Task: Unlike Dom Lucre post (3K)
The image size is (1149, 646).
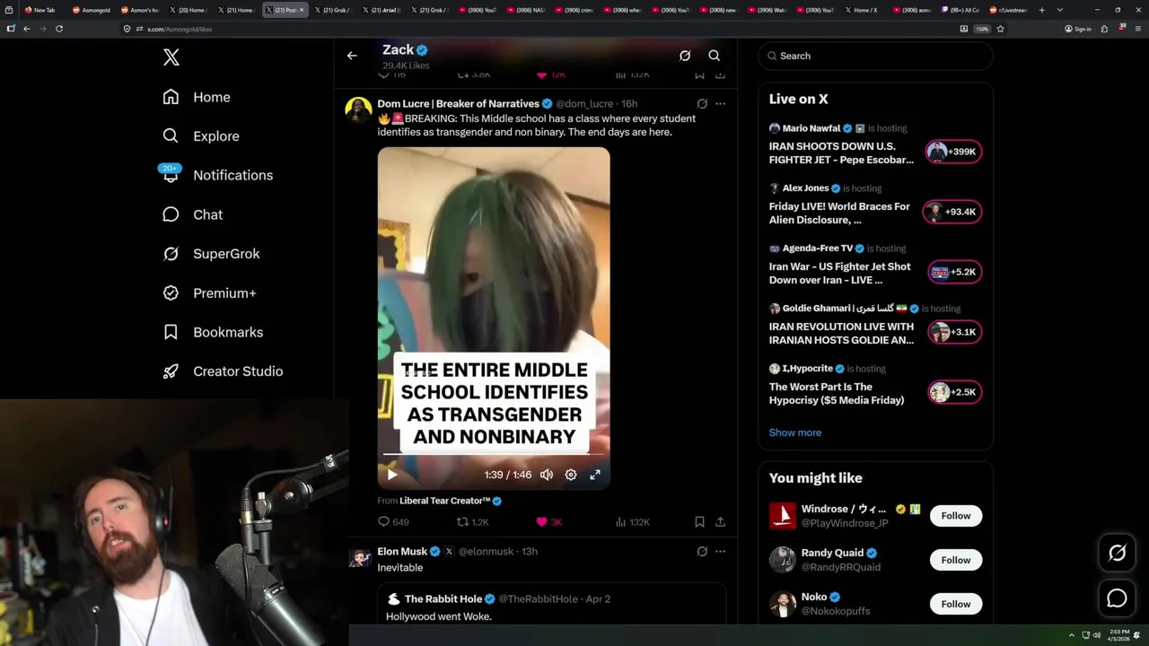Action: 548,522
